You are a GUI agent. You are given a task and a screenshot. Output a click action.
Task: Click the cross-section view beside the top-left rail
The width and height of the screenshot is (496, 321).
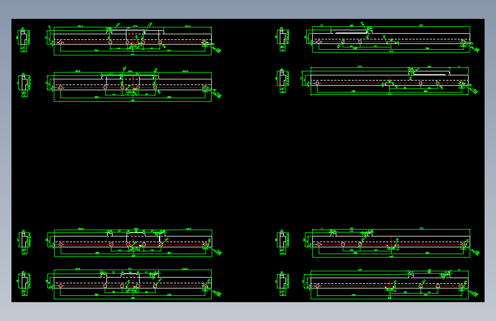point(23,40)
